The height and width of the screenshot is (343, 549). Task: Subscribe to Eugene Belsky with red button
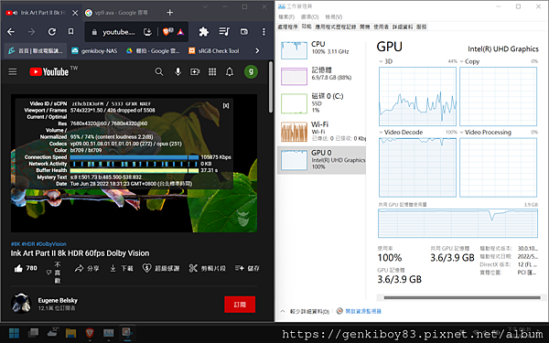240,305
